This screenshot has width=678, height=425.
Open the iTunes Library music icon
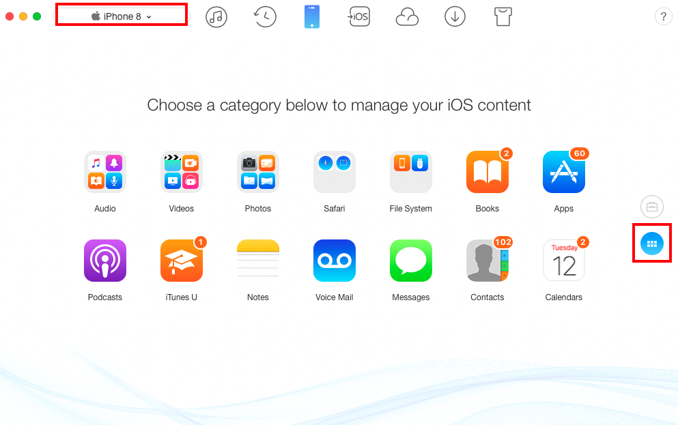(x=216, y=17)
